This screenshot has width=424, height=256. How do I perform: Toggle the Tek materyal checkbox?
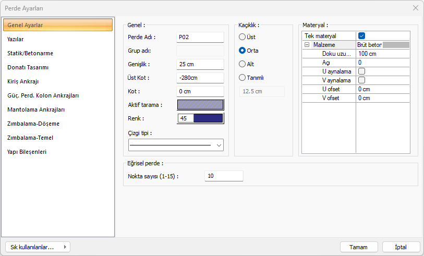point(361,36)
